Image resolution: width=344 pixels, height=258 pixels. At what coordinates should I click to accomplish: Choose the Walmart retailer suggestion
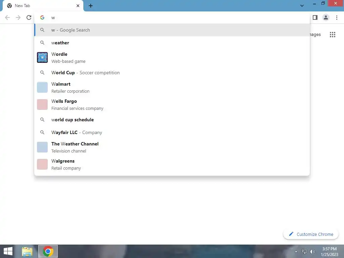tap(172, 87)
